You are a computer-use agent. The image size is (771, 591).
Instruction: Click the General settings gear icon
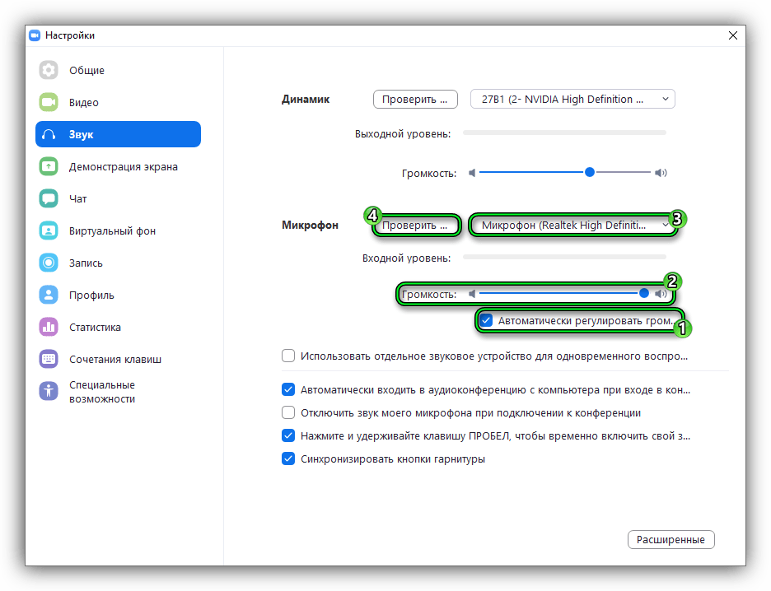[48, 70]
